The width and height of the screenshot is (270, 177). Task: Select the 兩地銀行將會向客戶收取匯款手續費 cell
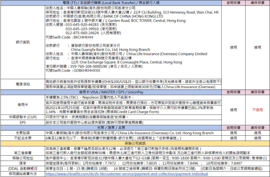tap(133, 82)
